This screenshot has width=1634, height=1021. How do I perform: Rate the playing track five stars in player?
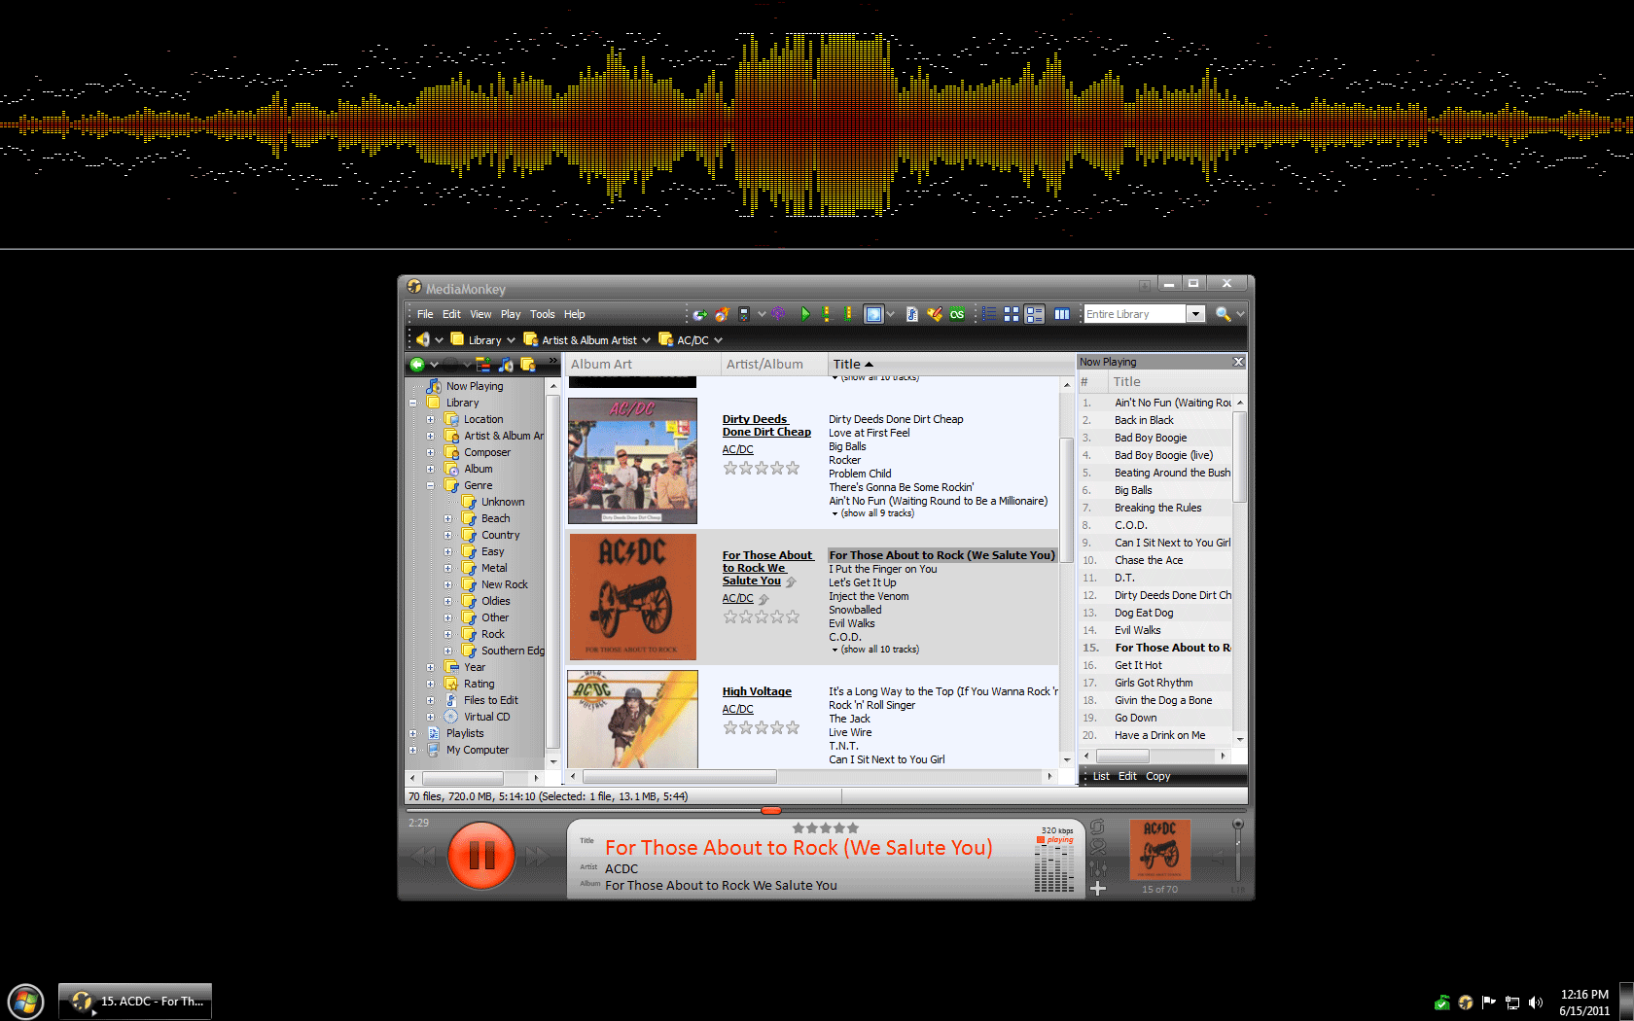pyautogui.click(x=852, y=828)
